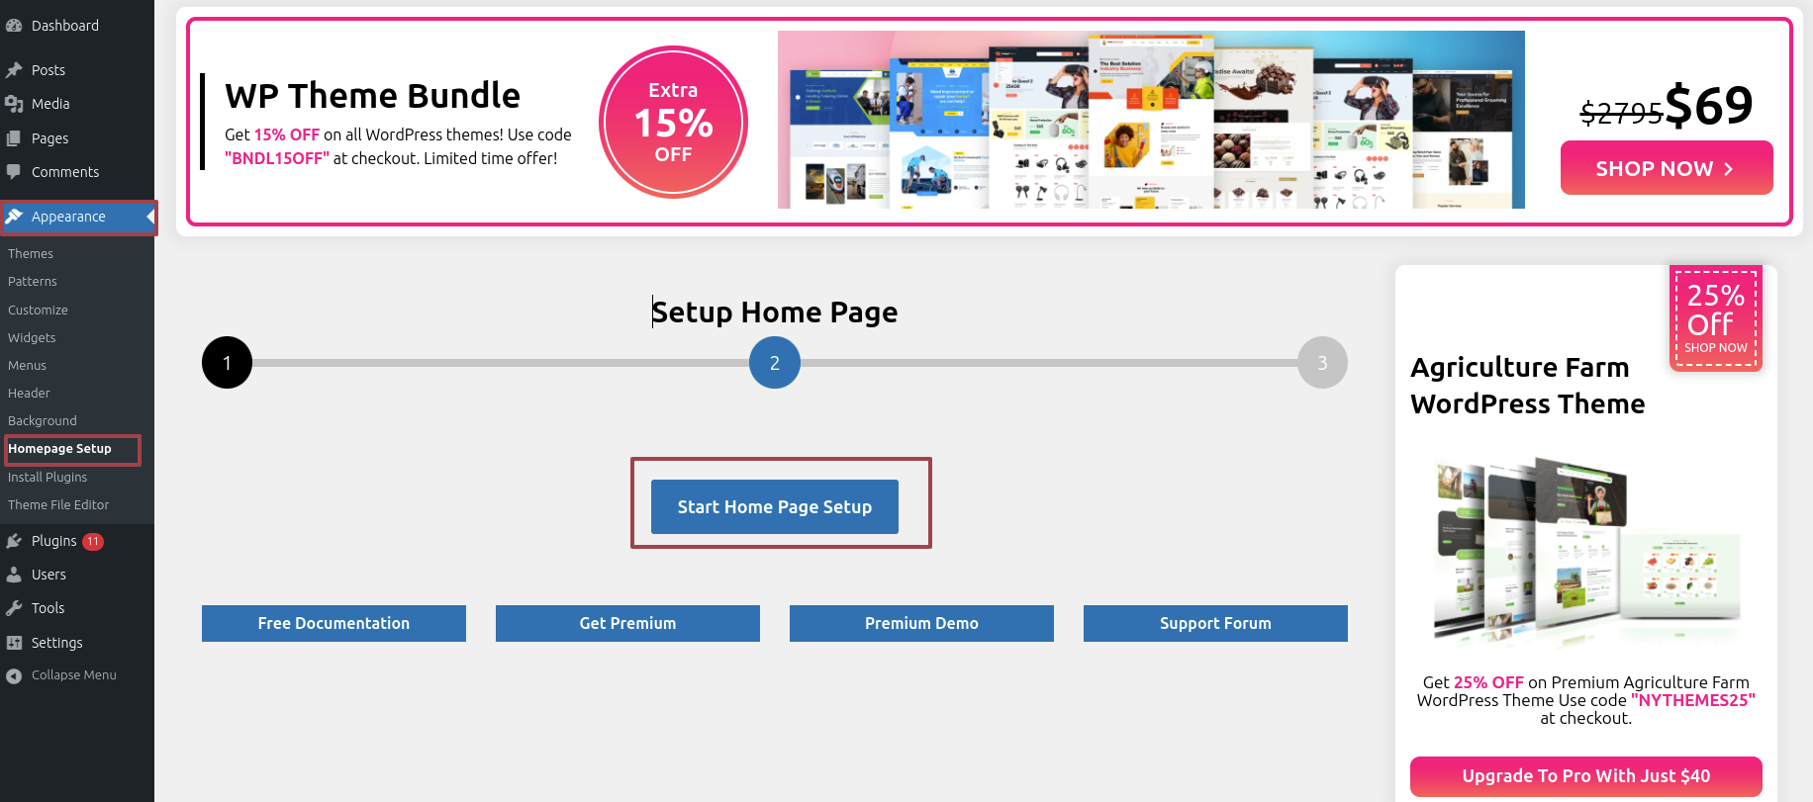Click the 25% Off SHOP NOW coupon tag
1813x802 pixels.
coord(1716,318)
